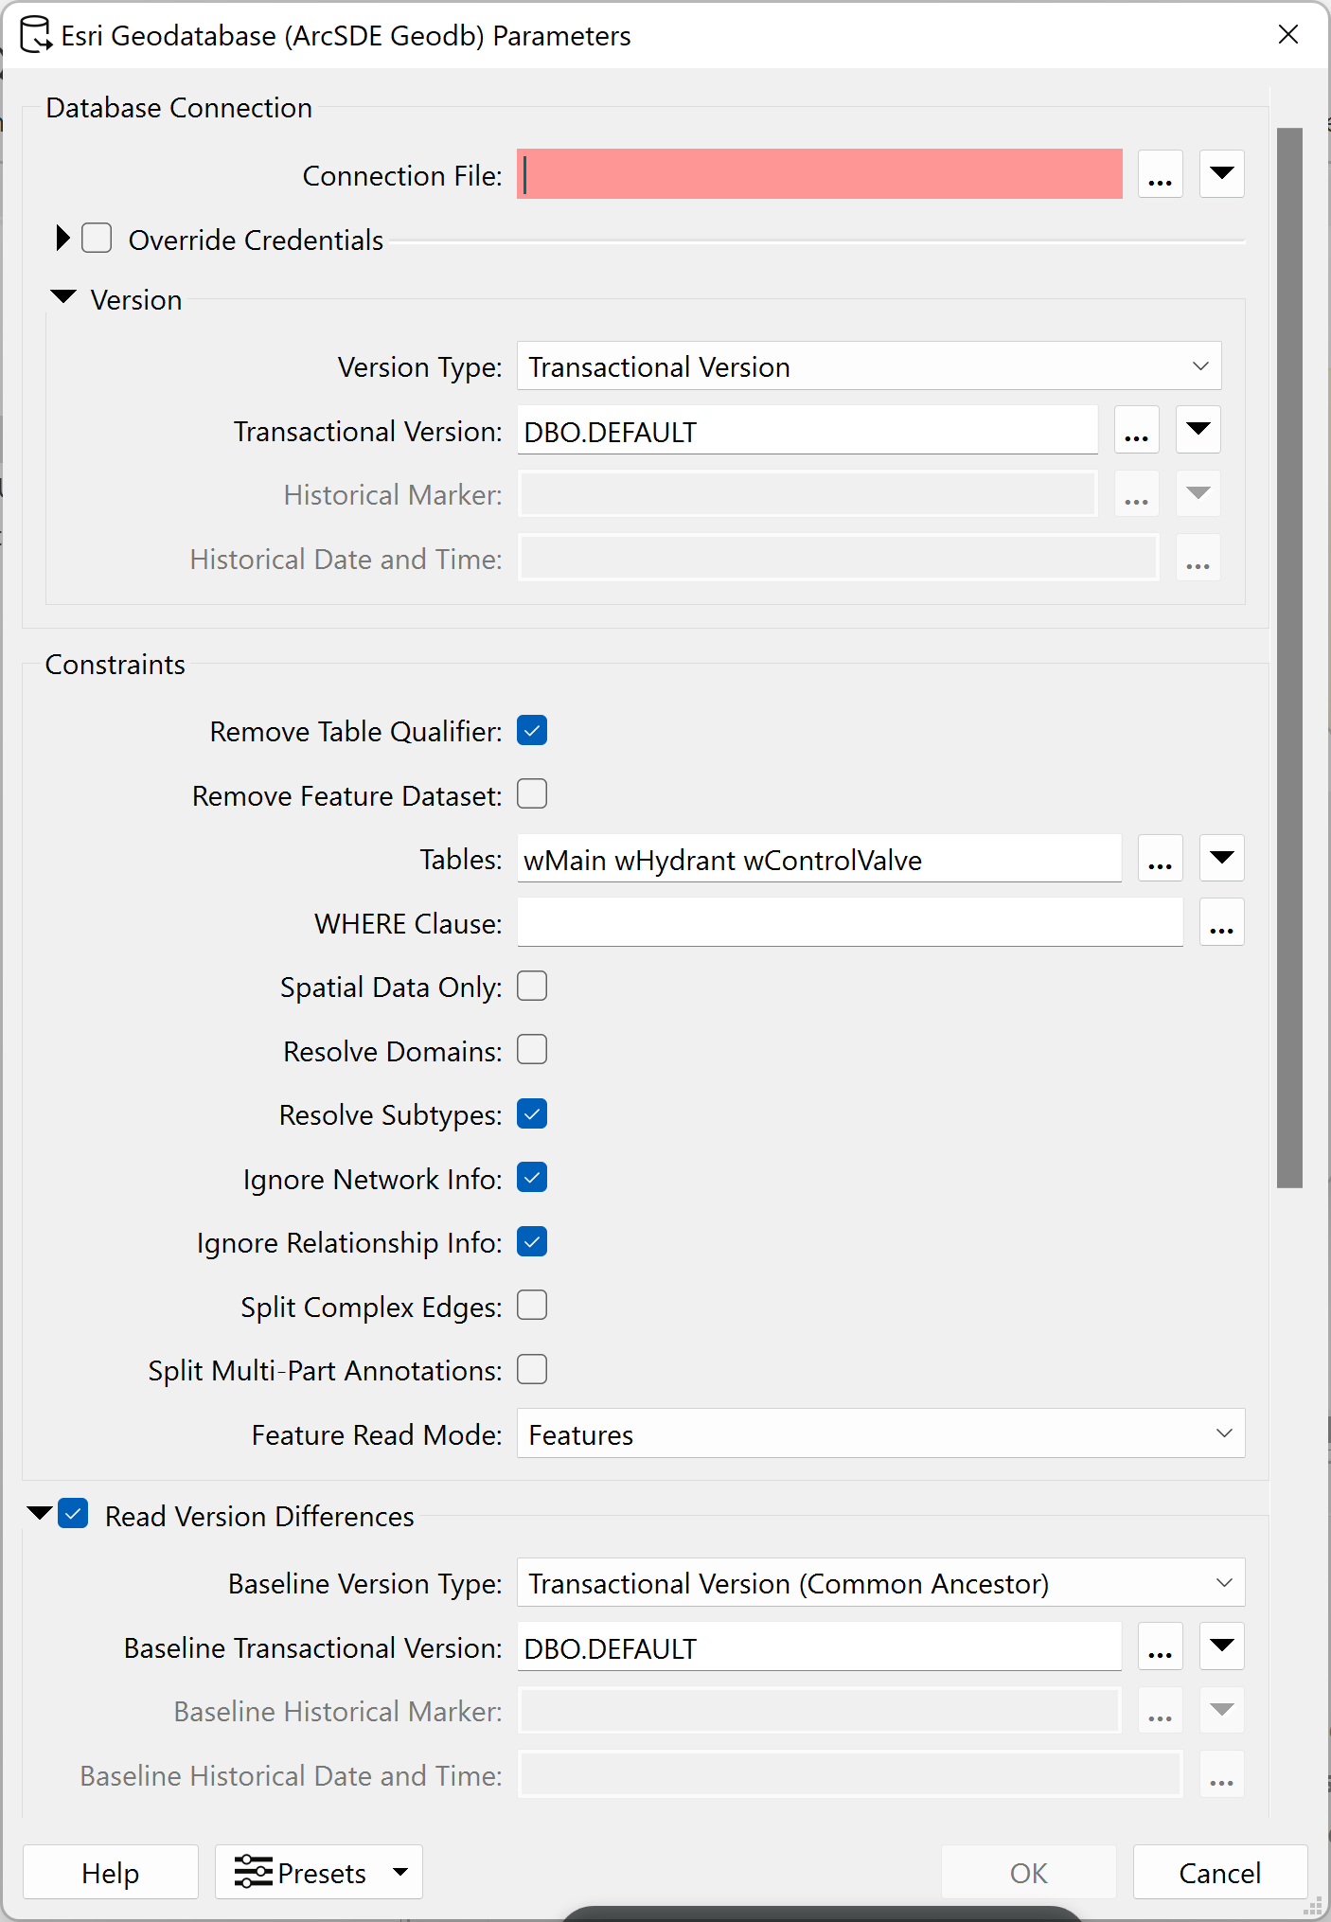The height and width of the screenshot is (1922, 1331).
Task: Collapse the Read Version Differences section triangle
Action: click(x=40, y=1513)
